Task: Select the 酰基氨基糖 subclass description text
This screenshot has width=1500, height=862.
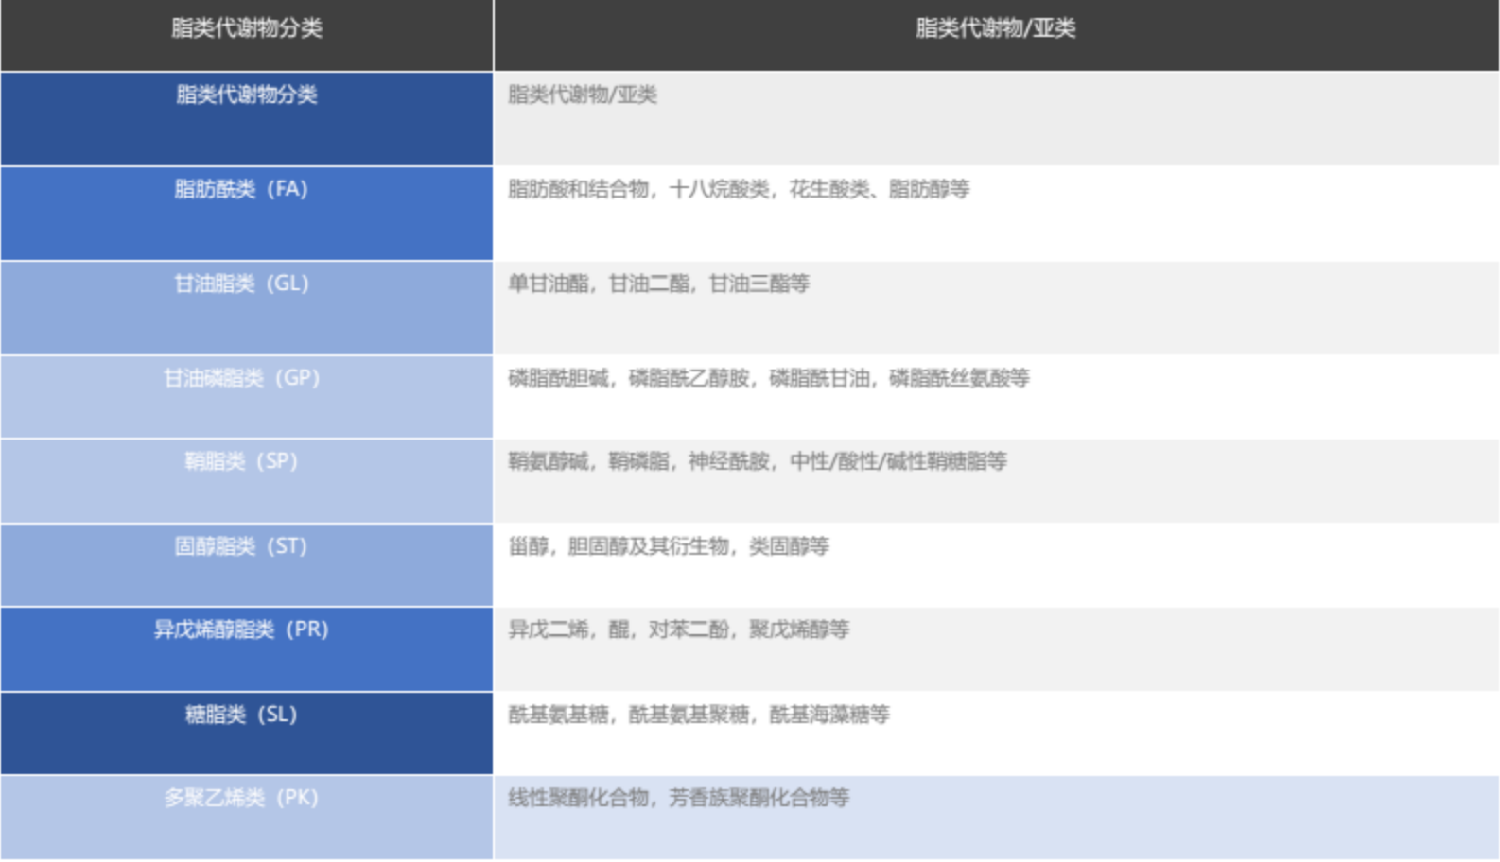Action: tap(698, 715)
